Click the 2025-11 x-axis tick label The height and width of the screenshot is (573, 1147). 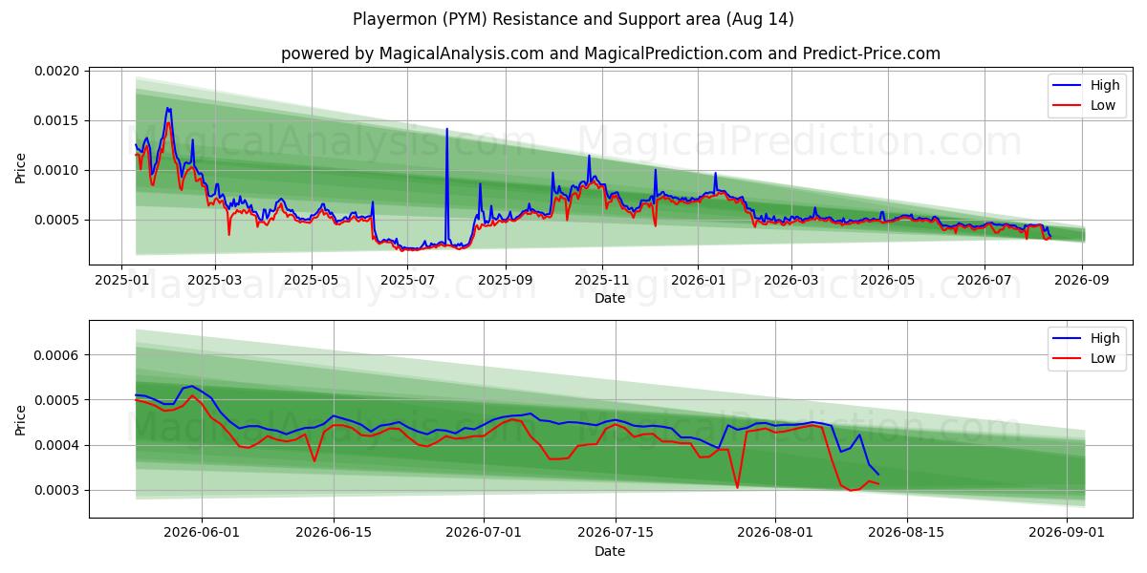pyautogui.click(x=602, y=281)
